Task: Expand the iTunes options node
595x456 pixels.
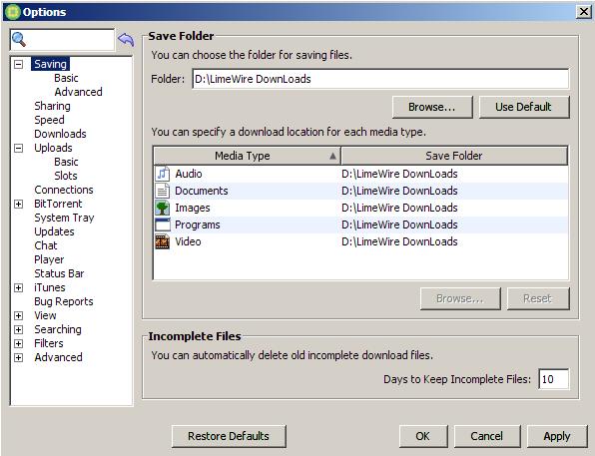Action: tap(18, 288)
